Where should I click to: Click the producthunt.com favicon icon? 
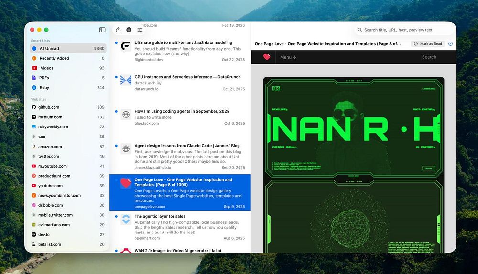pos(33,176)
